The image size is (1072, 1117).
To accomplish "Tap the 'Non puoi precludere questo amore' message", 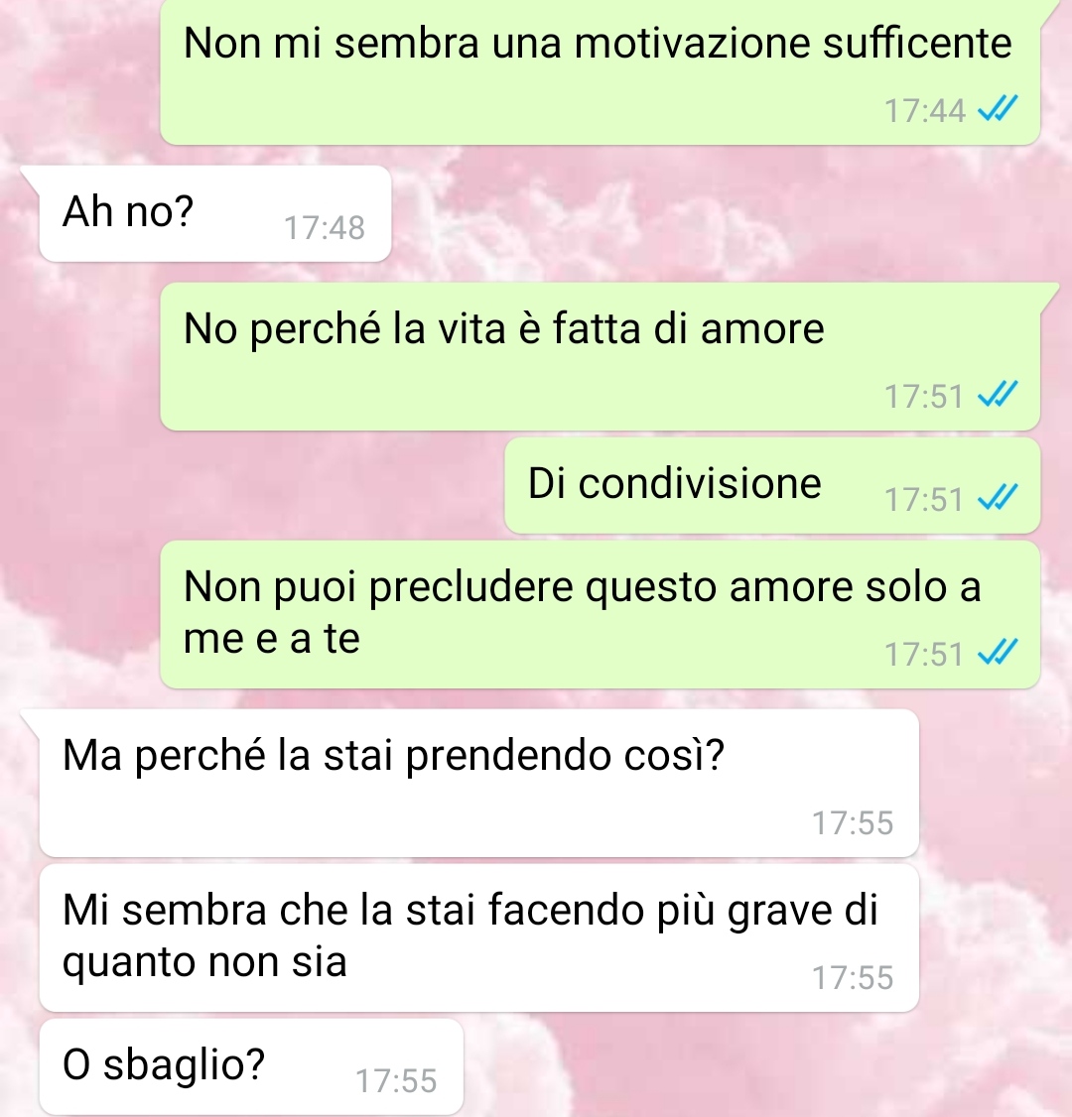I will click(x=601, y=615).
